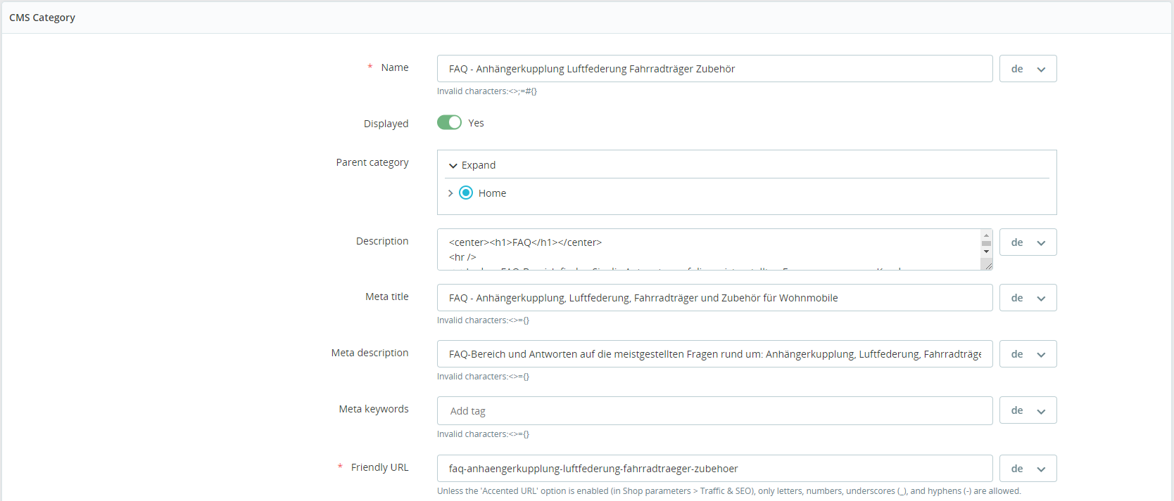Click the Name input field
Screen dimensions: 1174x501
click(x=714, y=69)
